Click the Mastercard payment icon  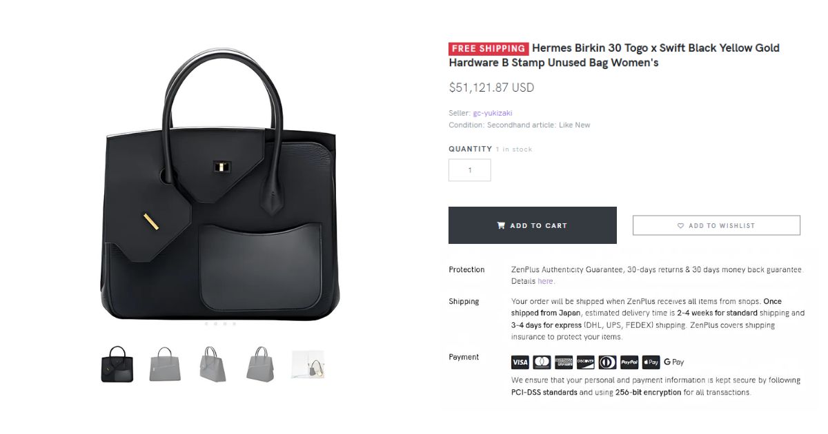point(542,362)
